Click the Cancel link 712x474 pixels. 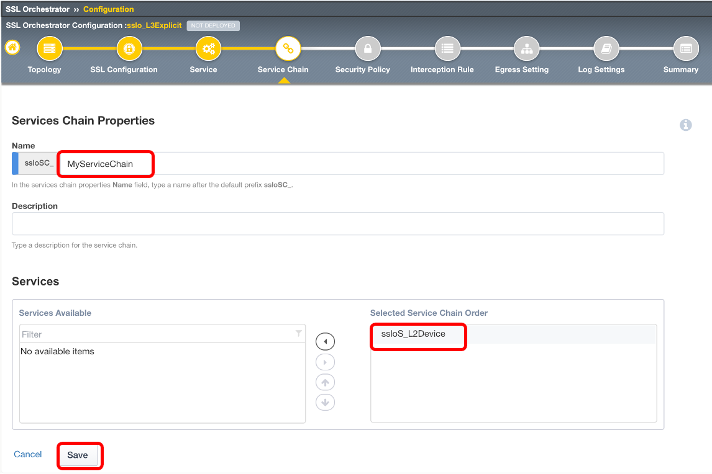click(28, 454)
